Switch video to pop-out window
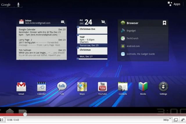 176,120
